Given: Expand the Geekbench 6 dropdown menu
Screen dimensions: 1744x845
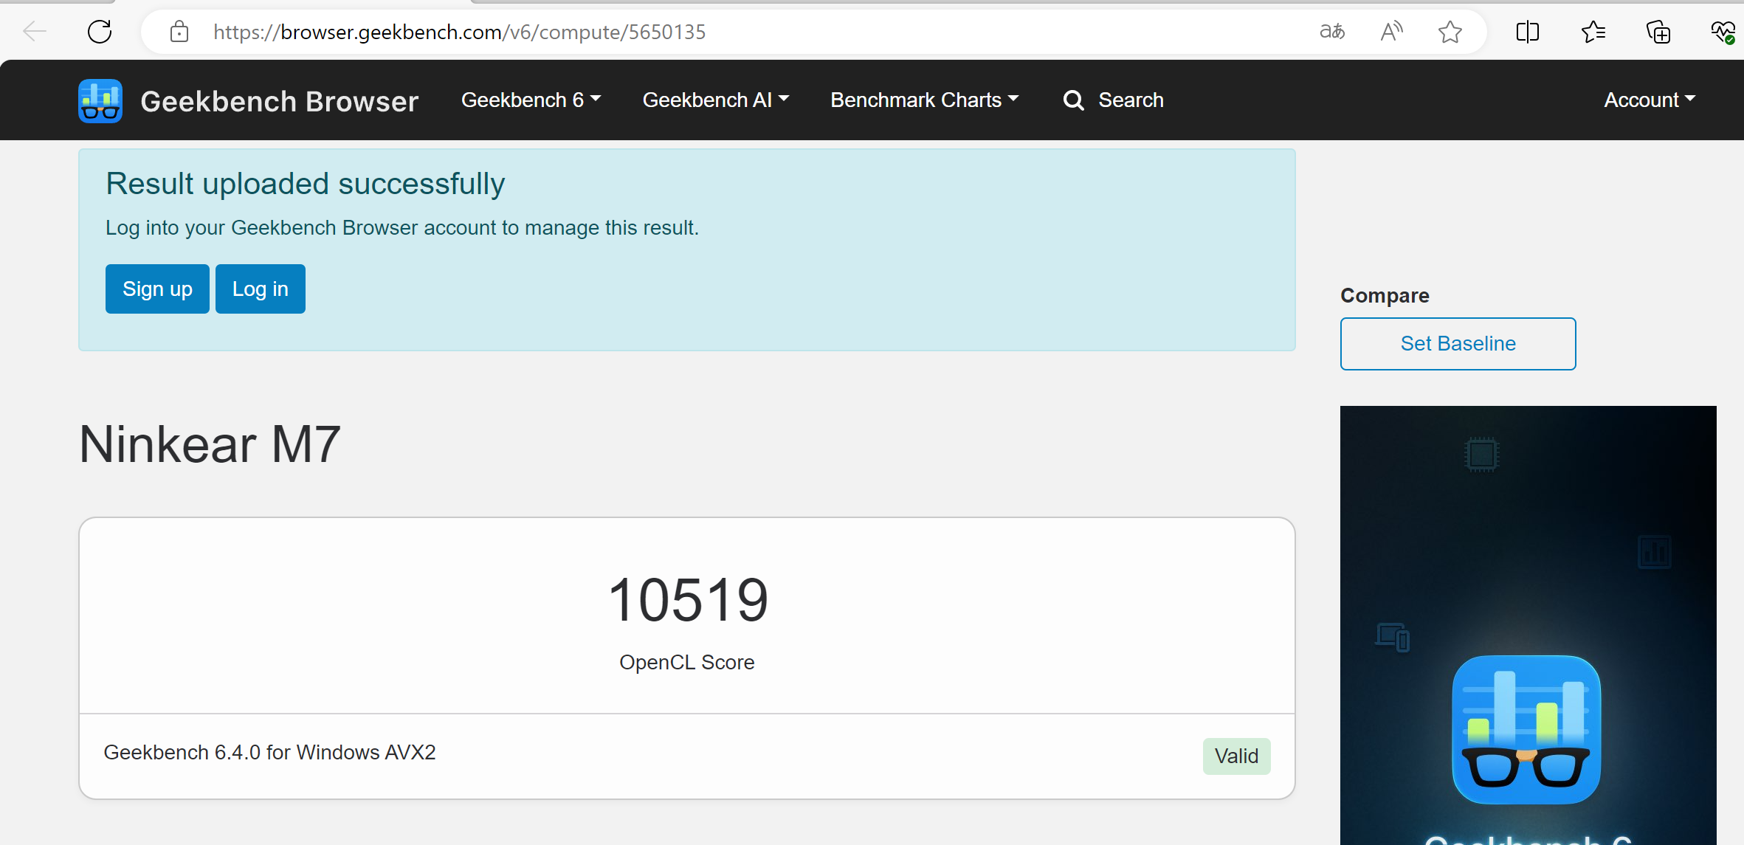Looking at the screenshot, I should point(531,100).
